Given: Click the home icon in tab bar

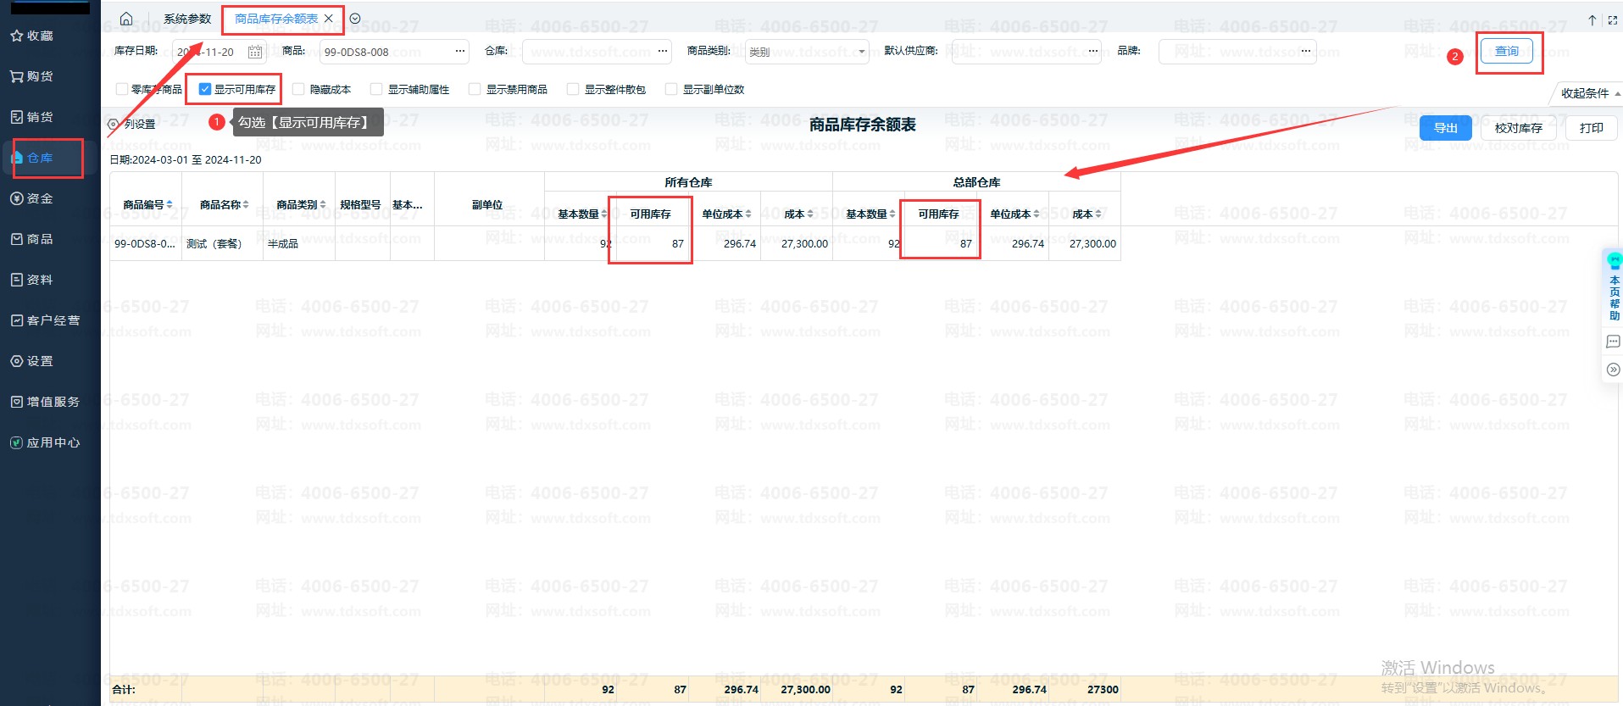Looking at the screenshot, I should tap(126, 19).
